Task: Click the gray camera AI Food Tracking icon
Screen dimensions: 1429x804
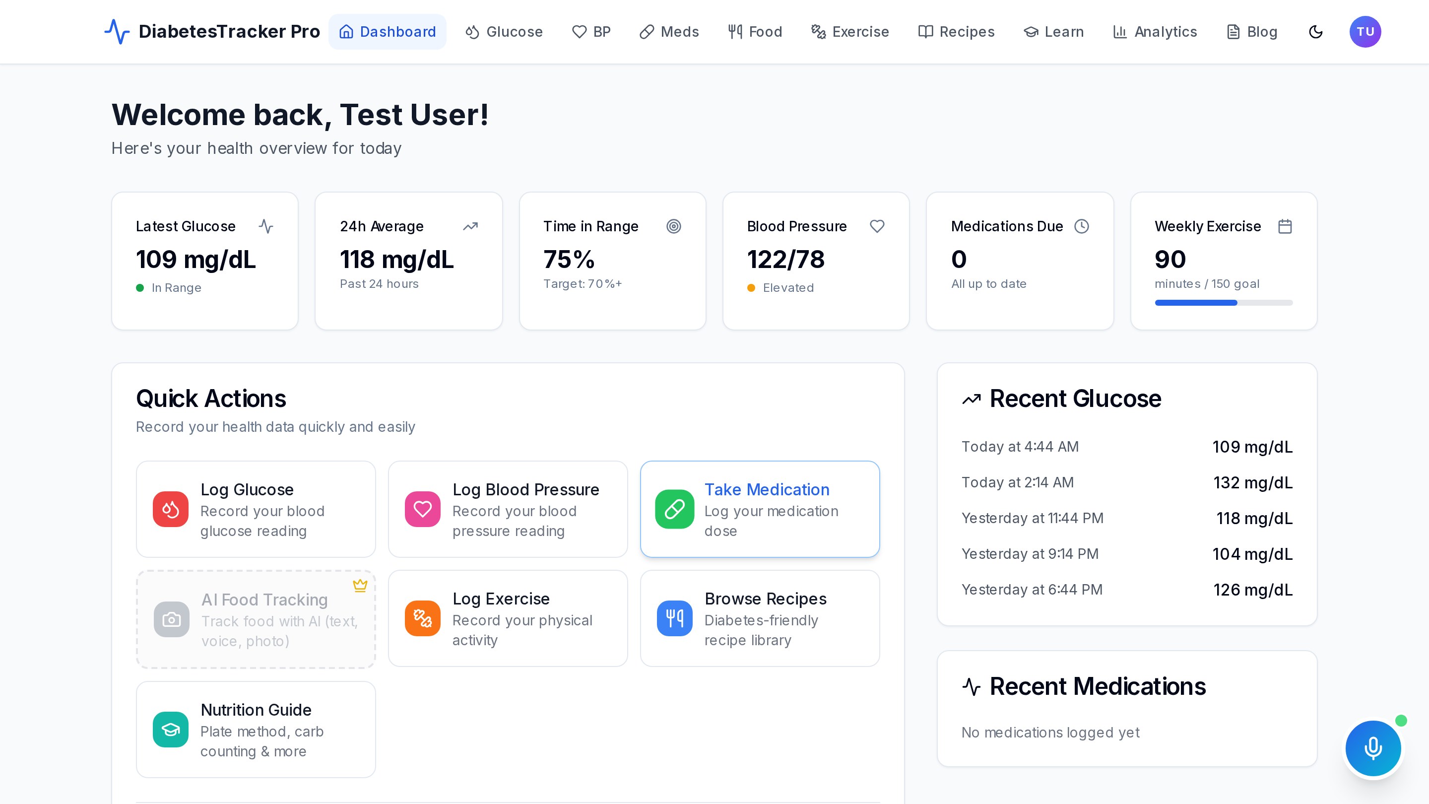Action: pyautogui.click(x=171, y=619)
